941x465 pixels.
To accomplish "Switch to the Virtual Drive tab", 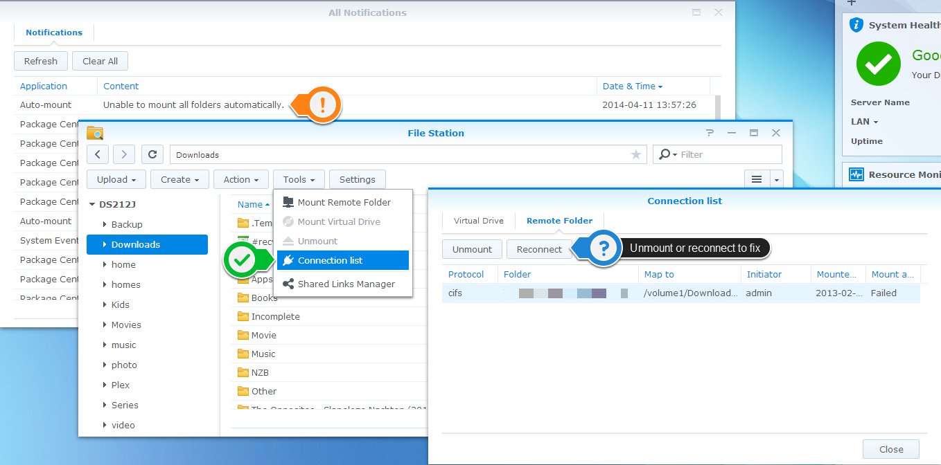I will pos(480,221).
